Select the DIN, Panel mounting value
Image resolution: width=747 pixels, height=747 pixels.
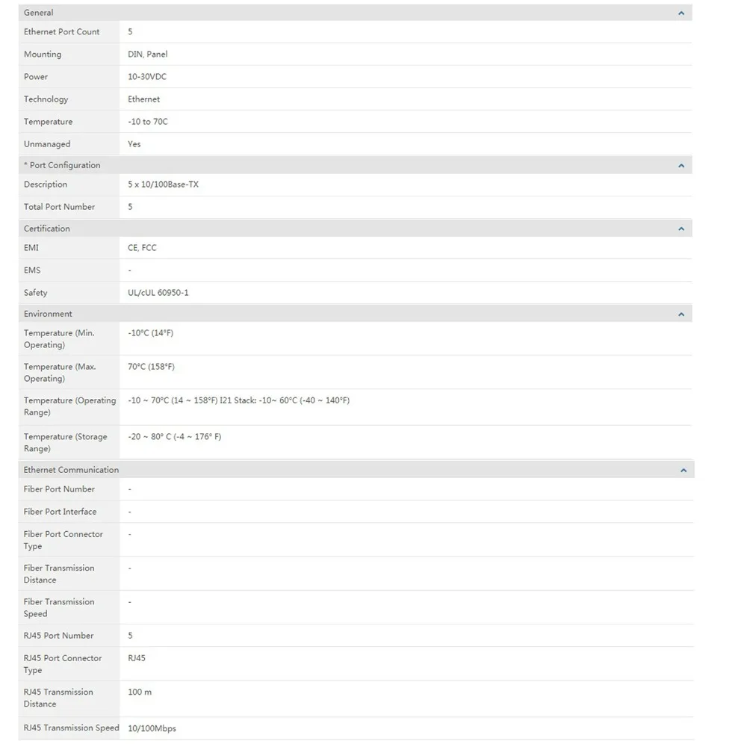tap(148, 55)
